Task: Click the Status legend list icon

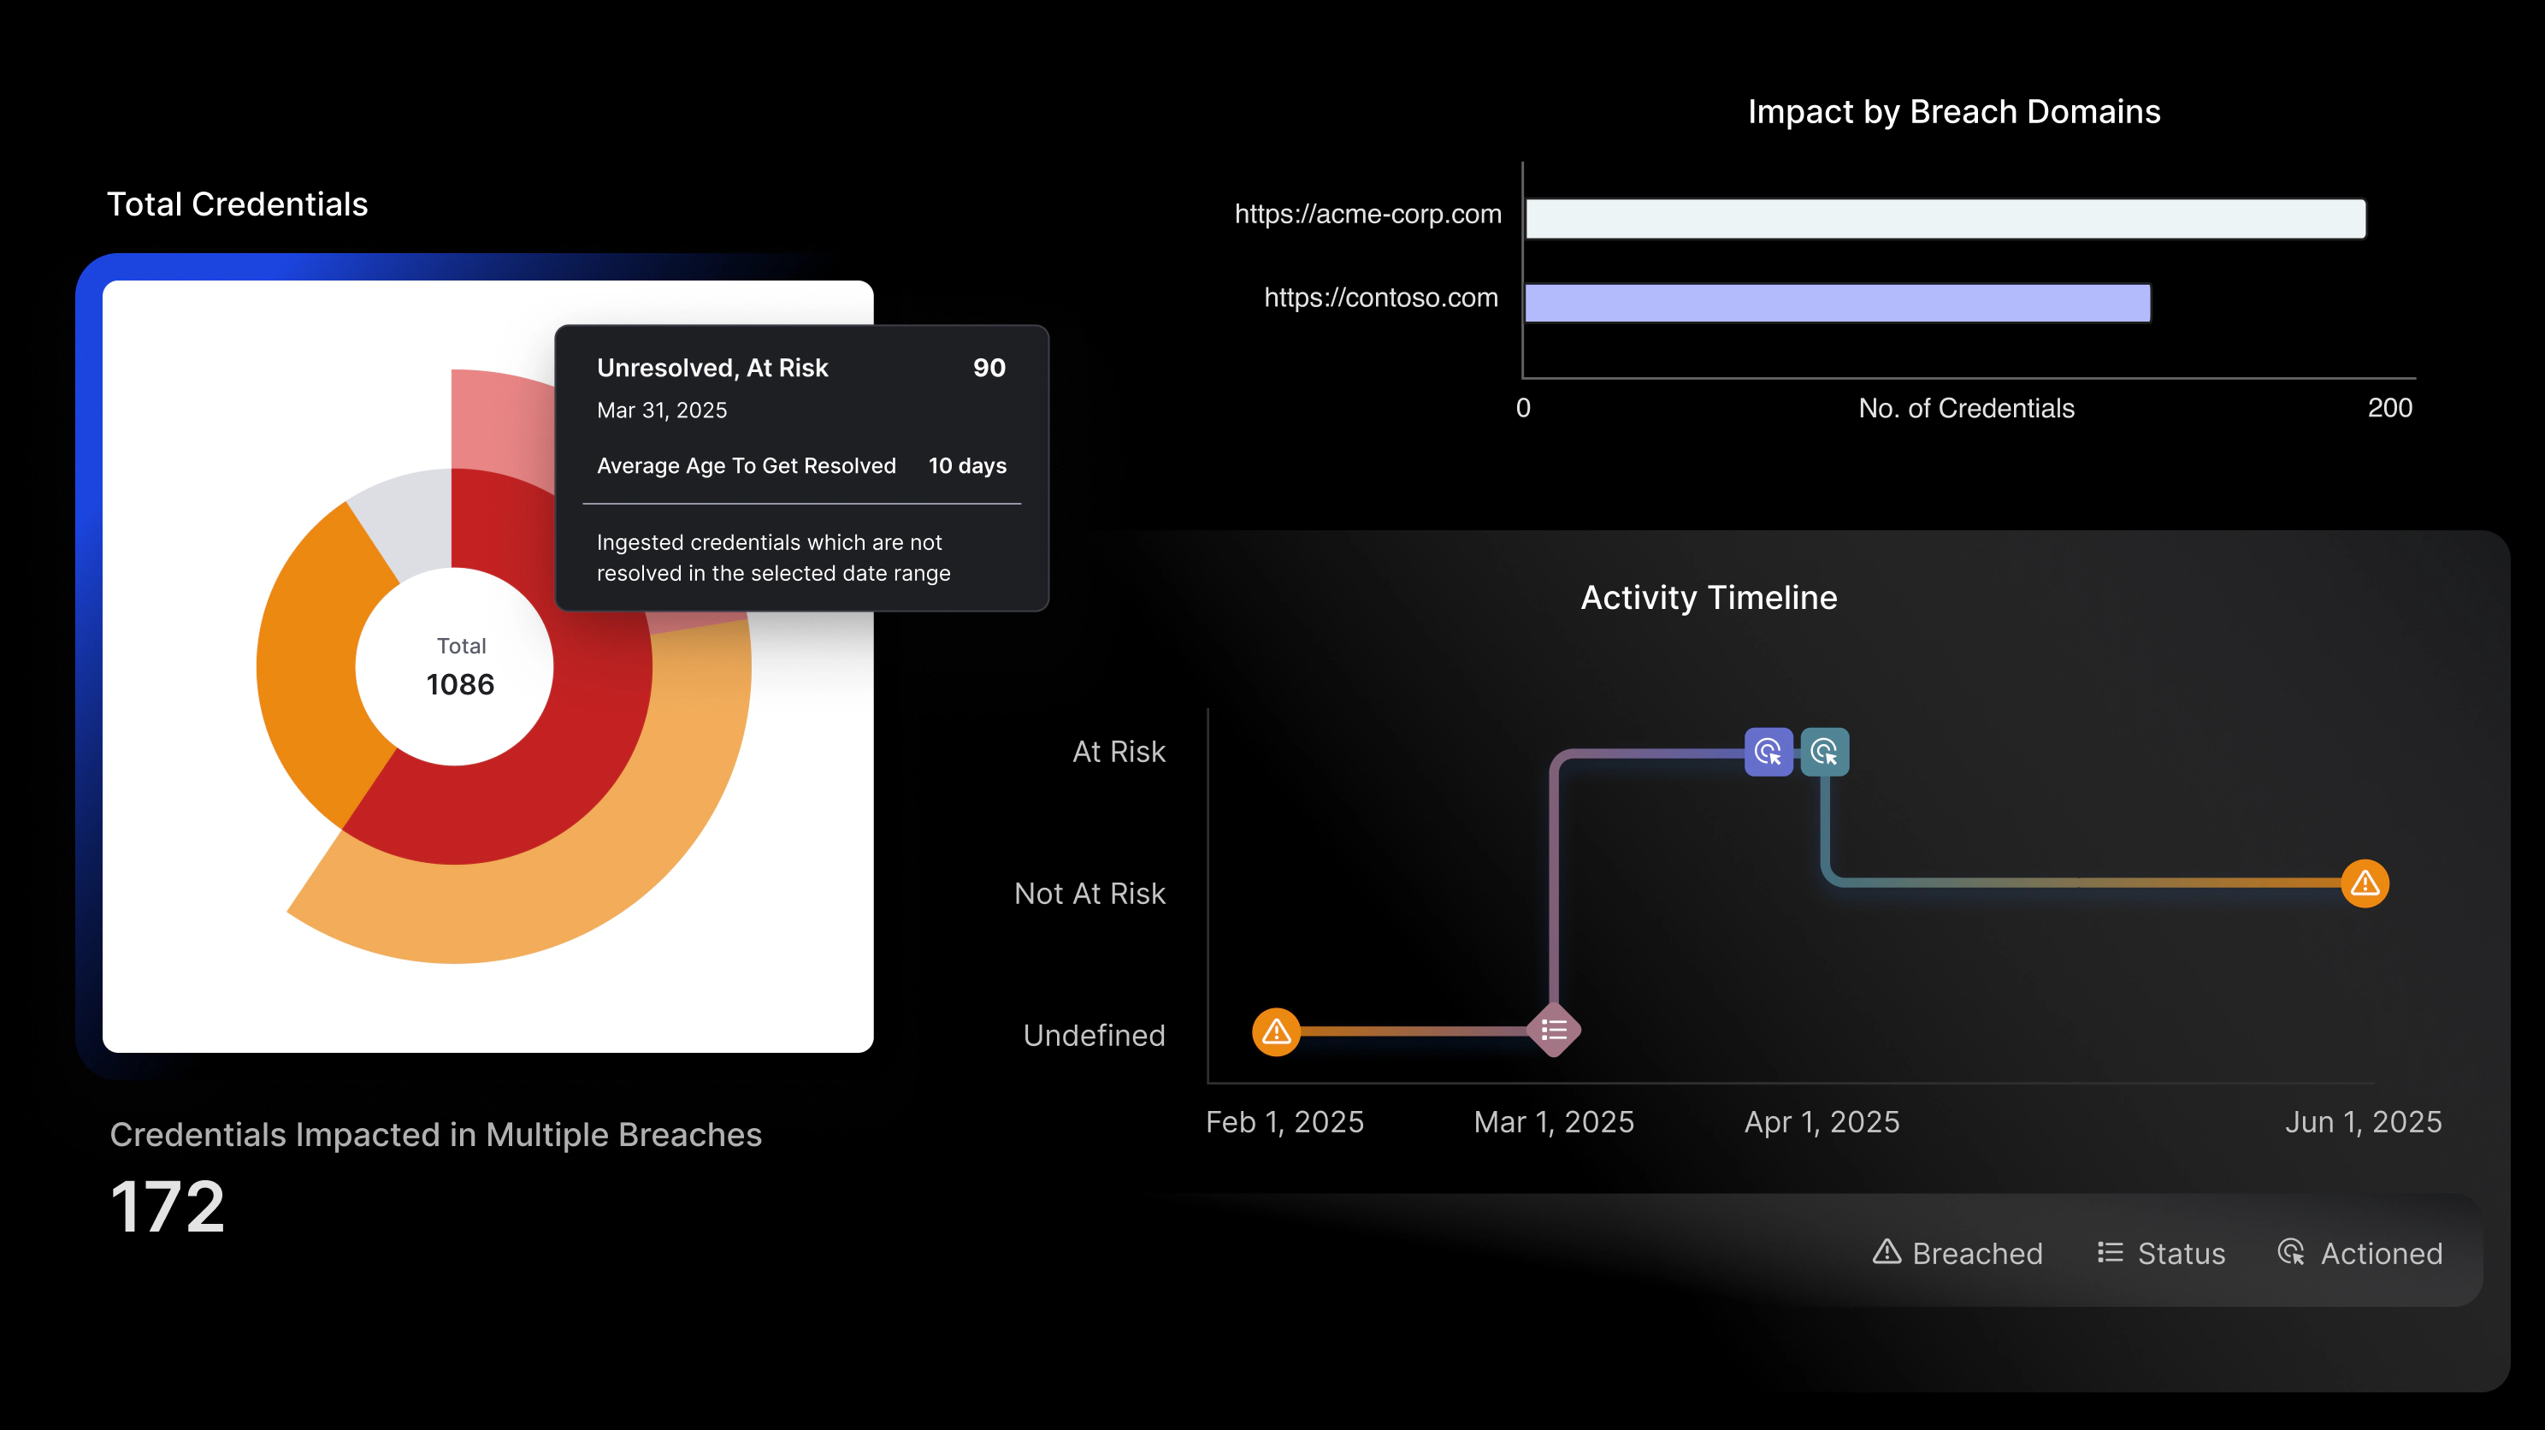Action: point(2110,1252)
